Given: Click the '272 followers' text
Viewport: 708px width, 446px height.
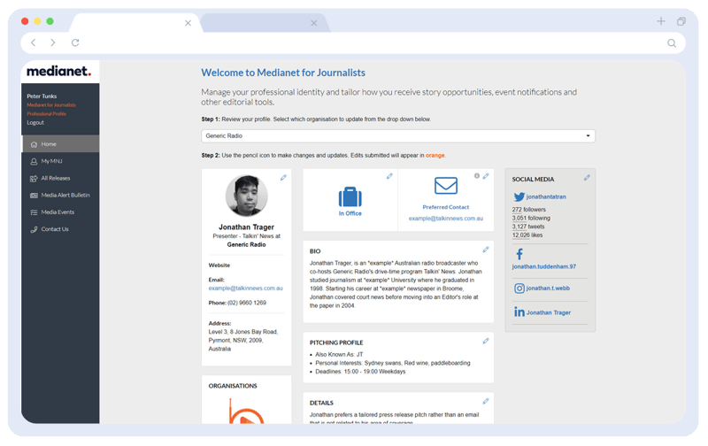Looking at the screenshot, I should tap(528, 210).
